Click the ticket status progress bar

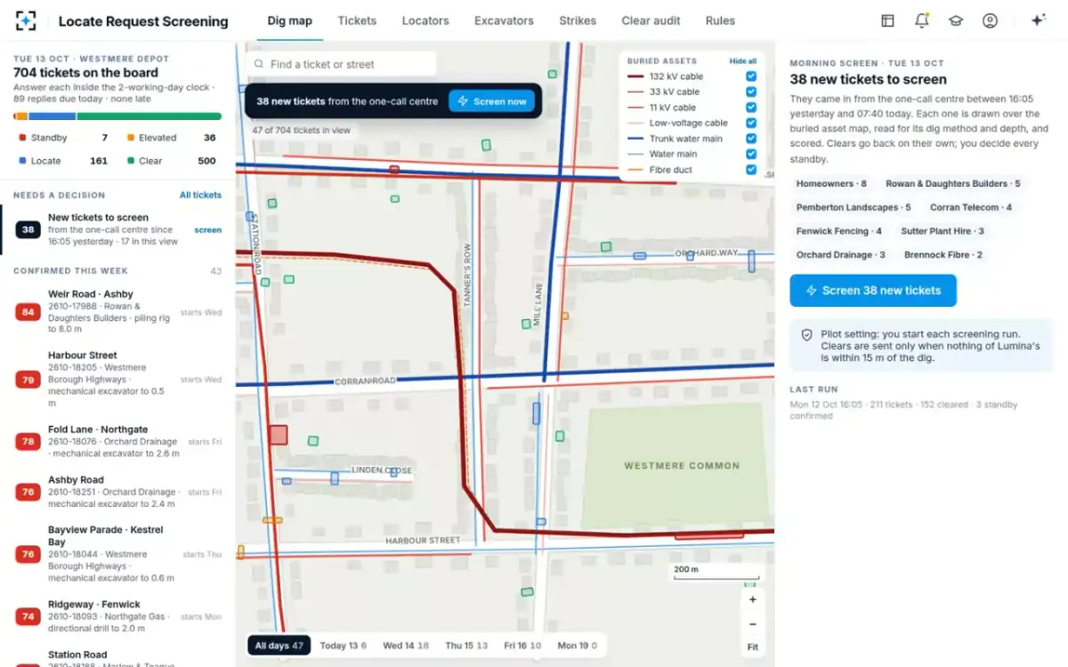click(x=117, y=116)
